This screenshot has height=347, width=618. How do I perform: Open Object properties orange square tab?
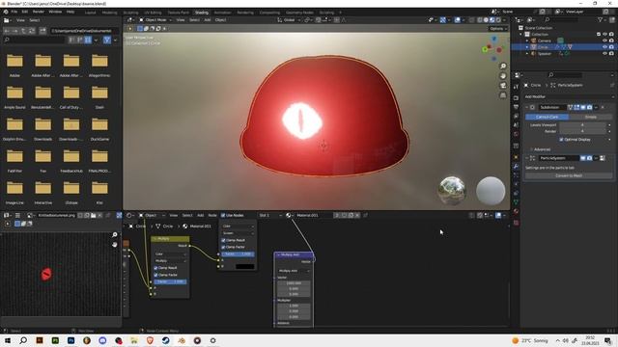516,157
